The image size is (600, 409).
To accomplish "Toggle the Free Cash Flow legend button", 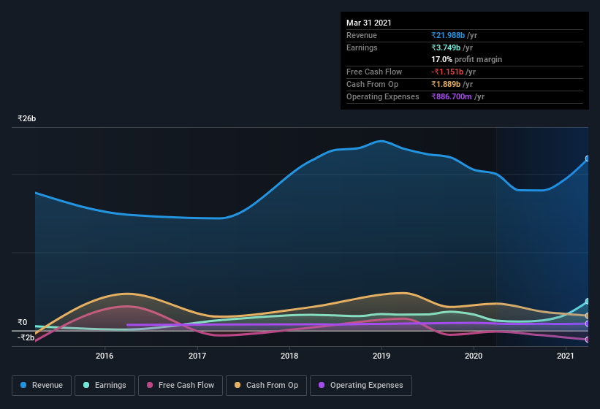I will [x=181, y=386].
